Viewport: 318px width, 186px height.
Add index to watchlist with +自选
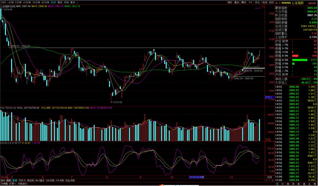(x=264, y=2)
